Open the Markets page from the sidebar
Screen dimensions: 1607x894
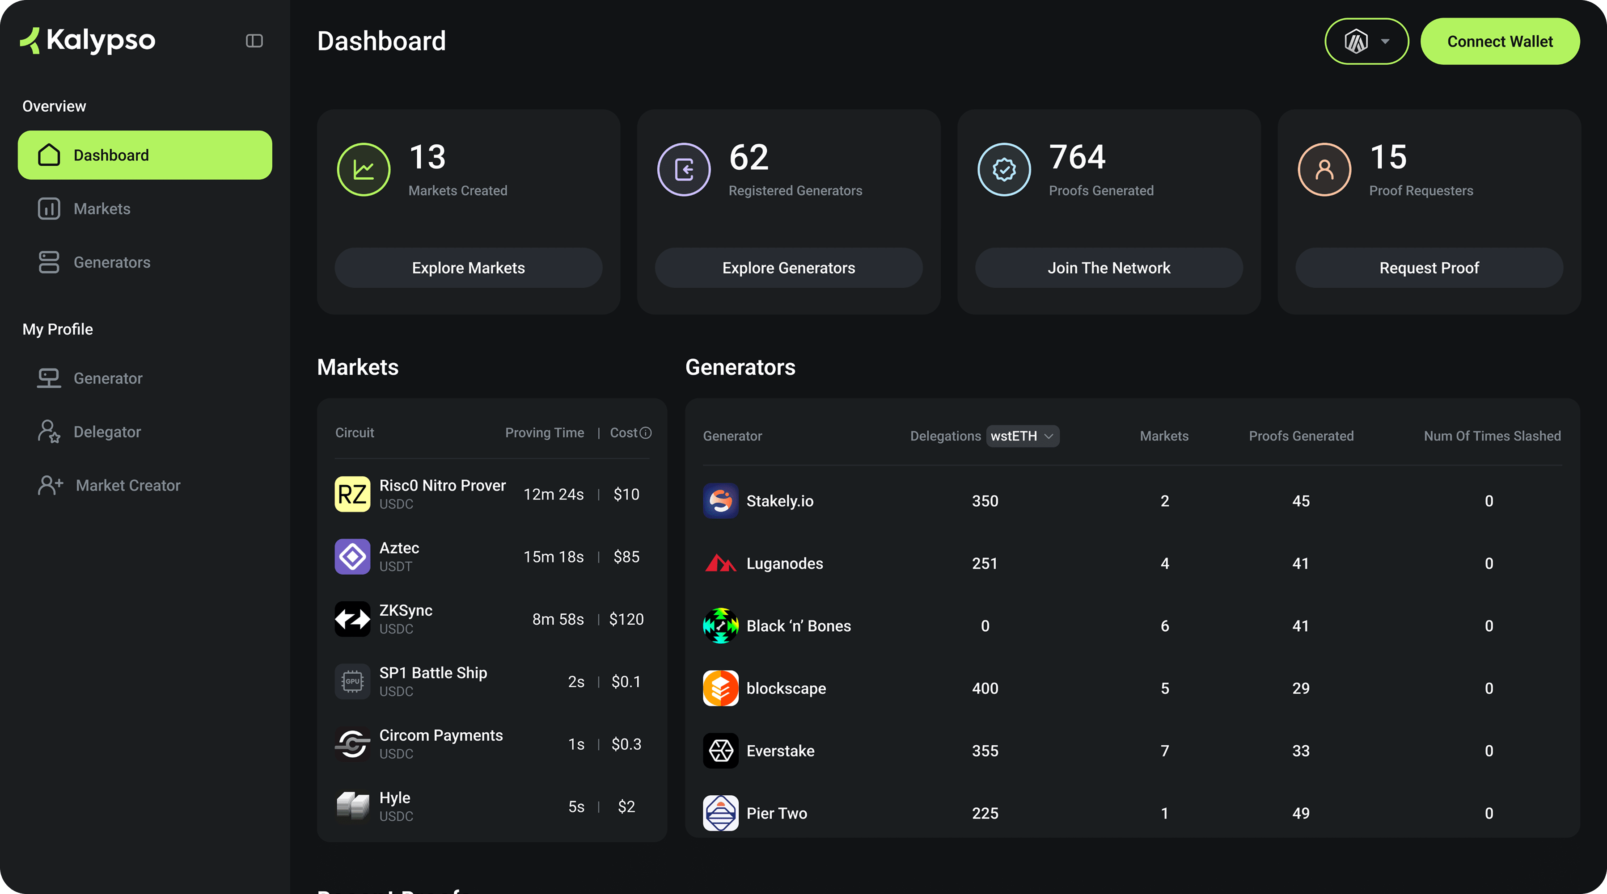101,208
